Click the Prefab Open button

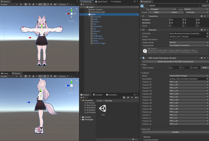156,12
